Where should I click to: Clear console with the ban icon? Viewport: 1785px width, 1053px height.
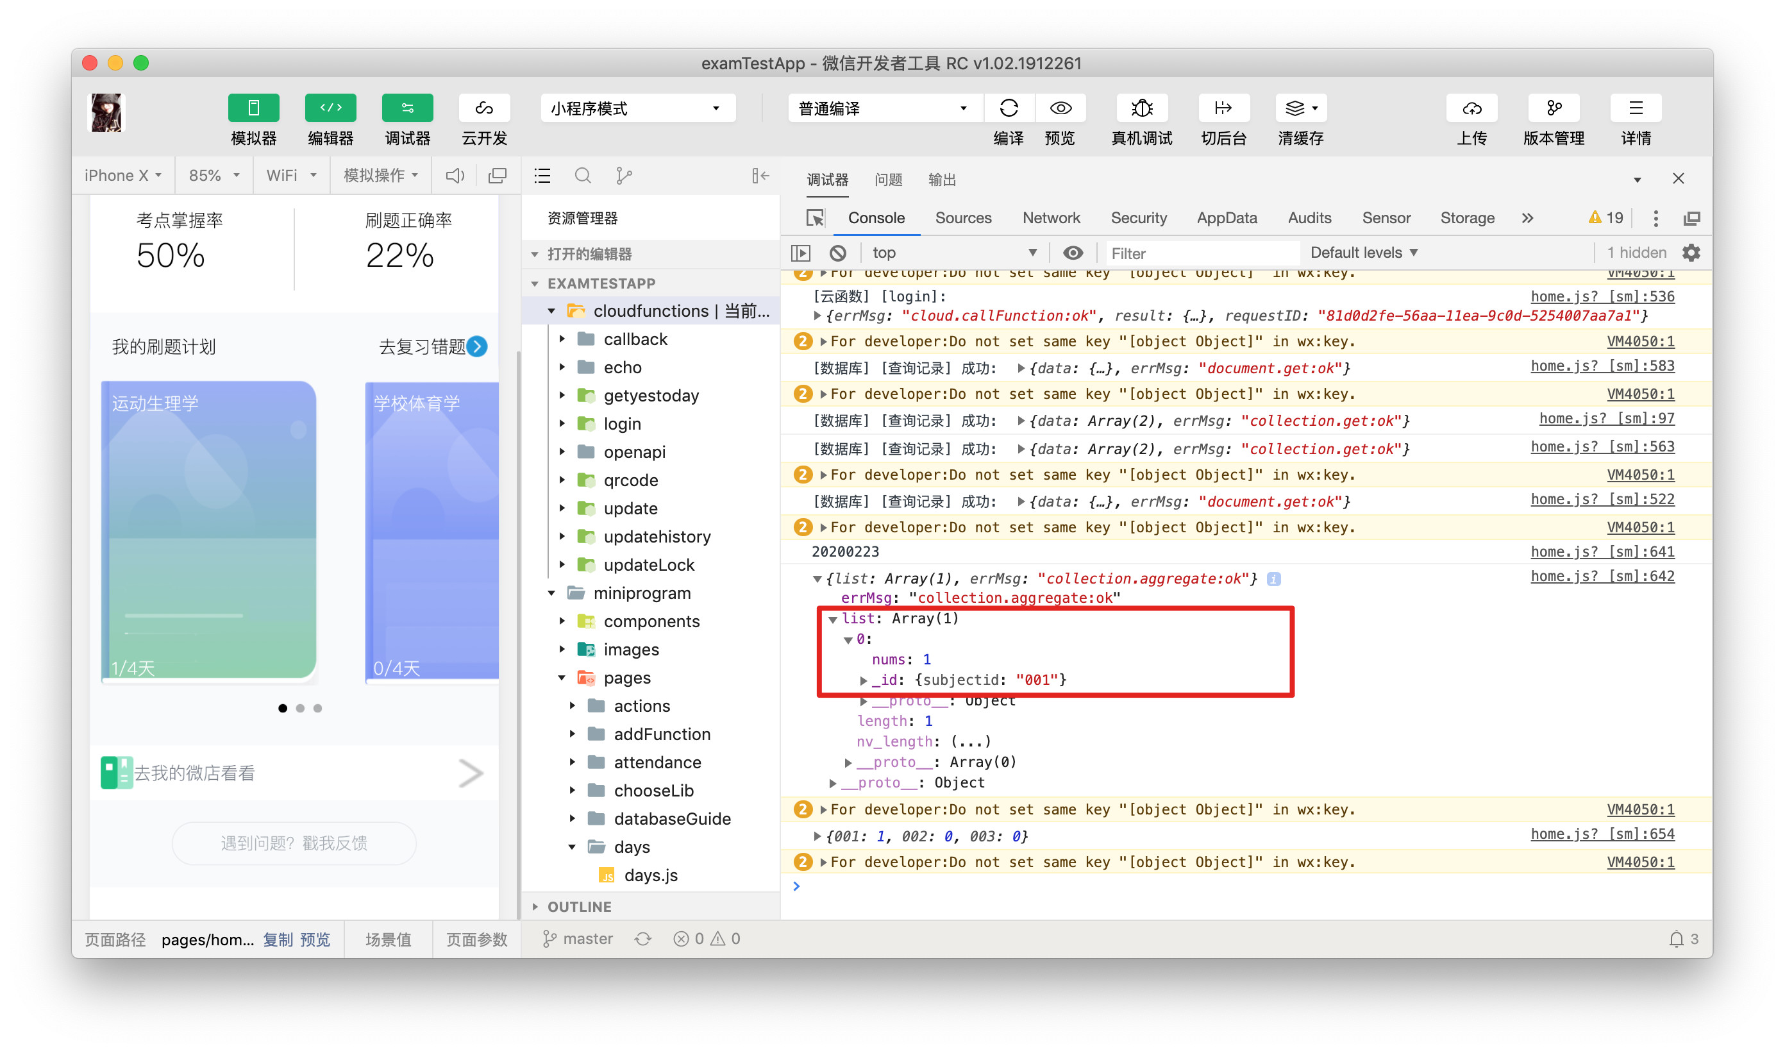(837, 253)
